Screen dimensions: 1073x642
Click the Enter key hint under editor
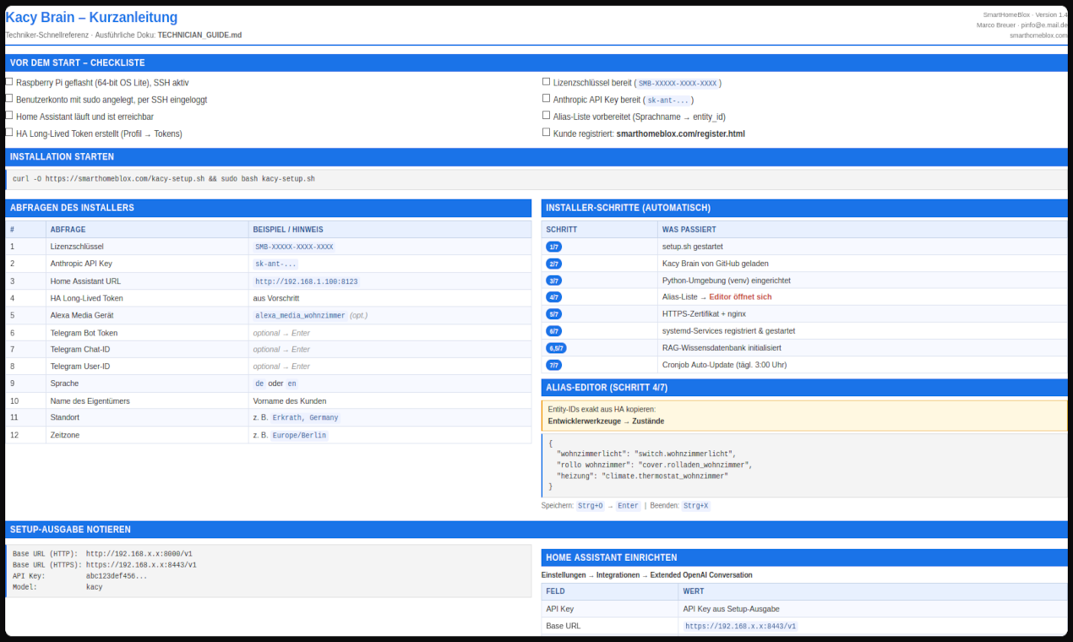click(628, 506)
